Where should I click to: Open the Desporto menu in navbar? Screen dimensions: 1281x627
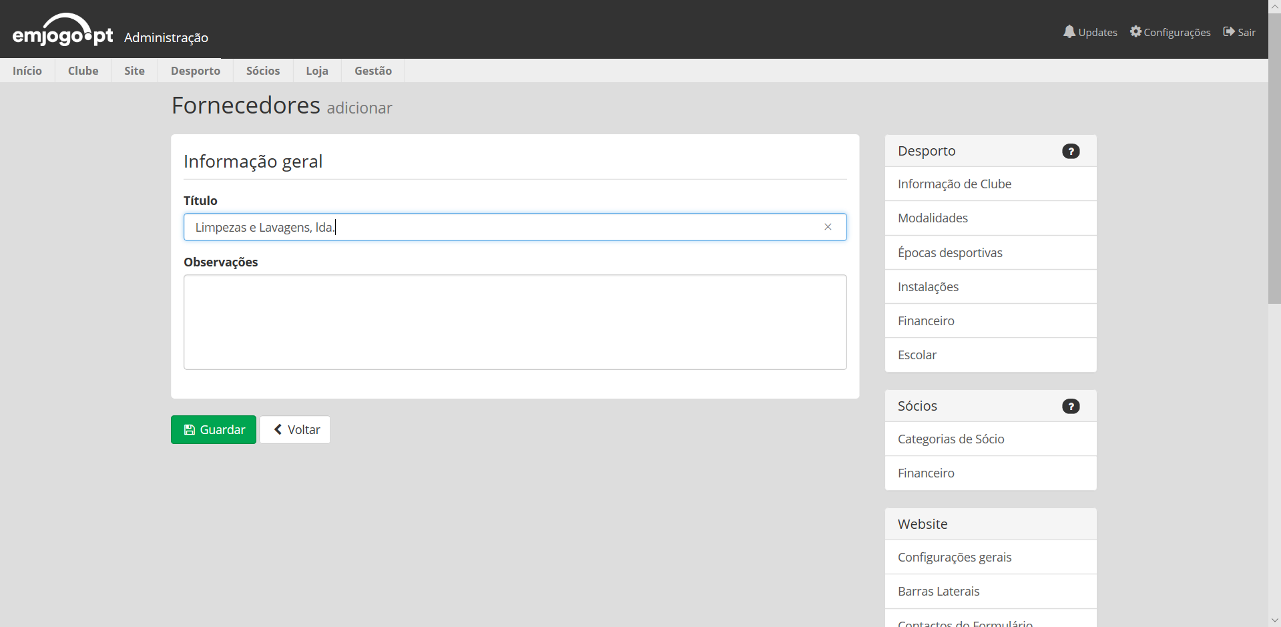coord(195,71)
